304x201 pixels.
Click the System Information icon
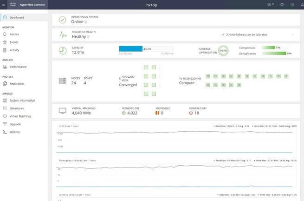[5, 100]
